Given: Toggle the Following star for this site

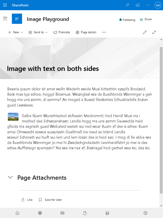Looking at the screenshot, I should point(127,20).
